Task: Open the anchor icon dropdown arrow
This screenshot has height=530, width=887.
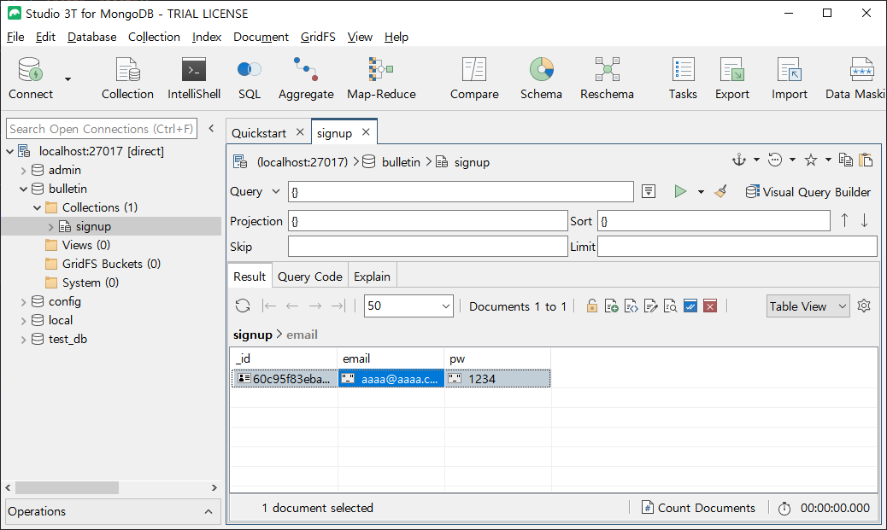Action: [756, 160]
